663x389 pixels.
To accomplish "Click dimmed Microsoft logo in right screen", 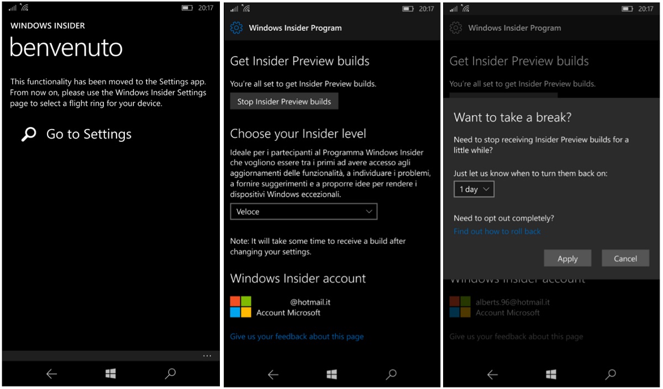I will (x=460, y=307).
